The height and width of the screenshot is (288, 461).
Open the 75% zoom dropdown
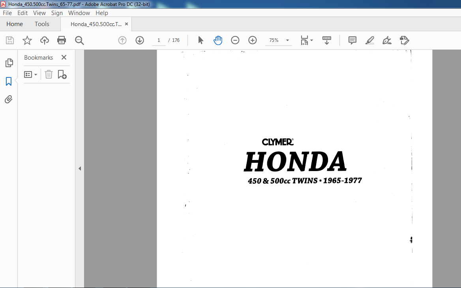click(x=288, y=40)
